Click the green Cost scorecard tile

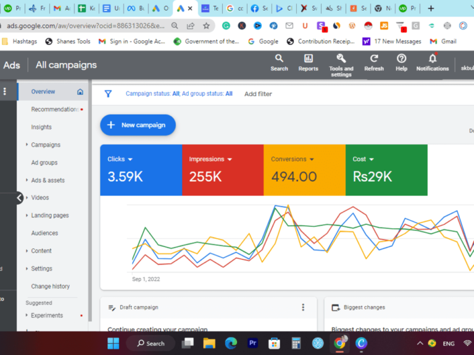coord(386,170)
